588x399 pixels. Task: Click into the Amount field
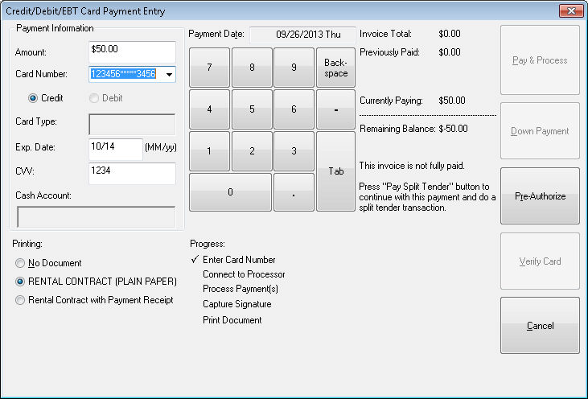point(131,51)
